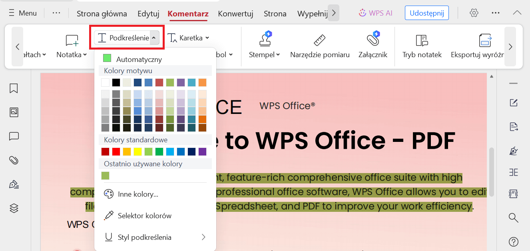530x251 pixels.
Task: Open the thumbnails image panel in sidebar
Action: click(x=14, y=112)
